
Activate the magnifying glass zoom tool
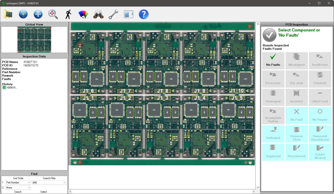pyautogui.click(x=53, y=14)
